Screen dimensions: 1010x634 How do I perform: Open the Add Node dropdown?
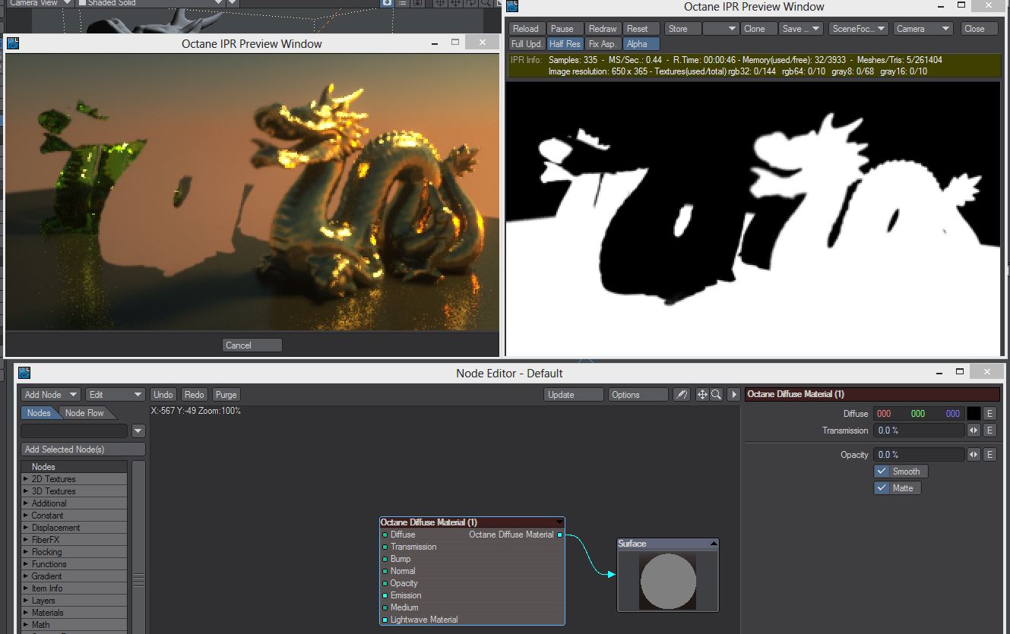(51, 395)
